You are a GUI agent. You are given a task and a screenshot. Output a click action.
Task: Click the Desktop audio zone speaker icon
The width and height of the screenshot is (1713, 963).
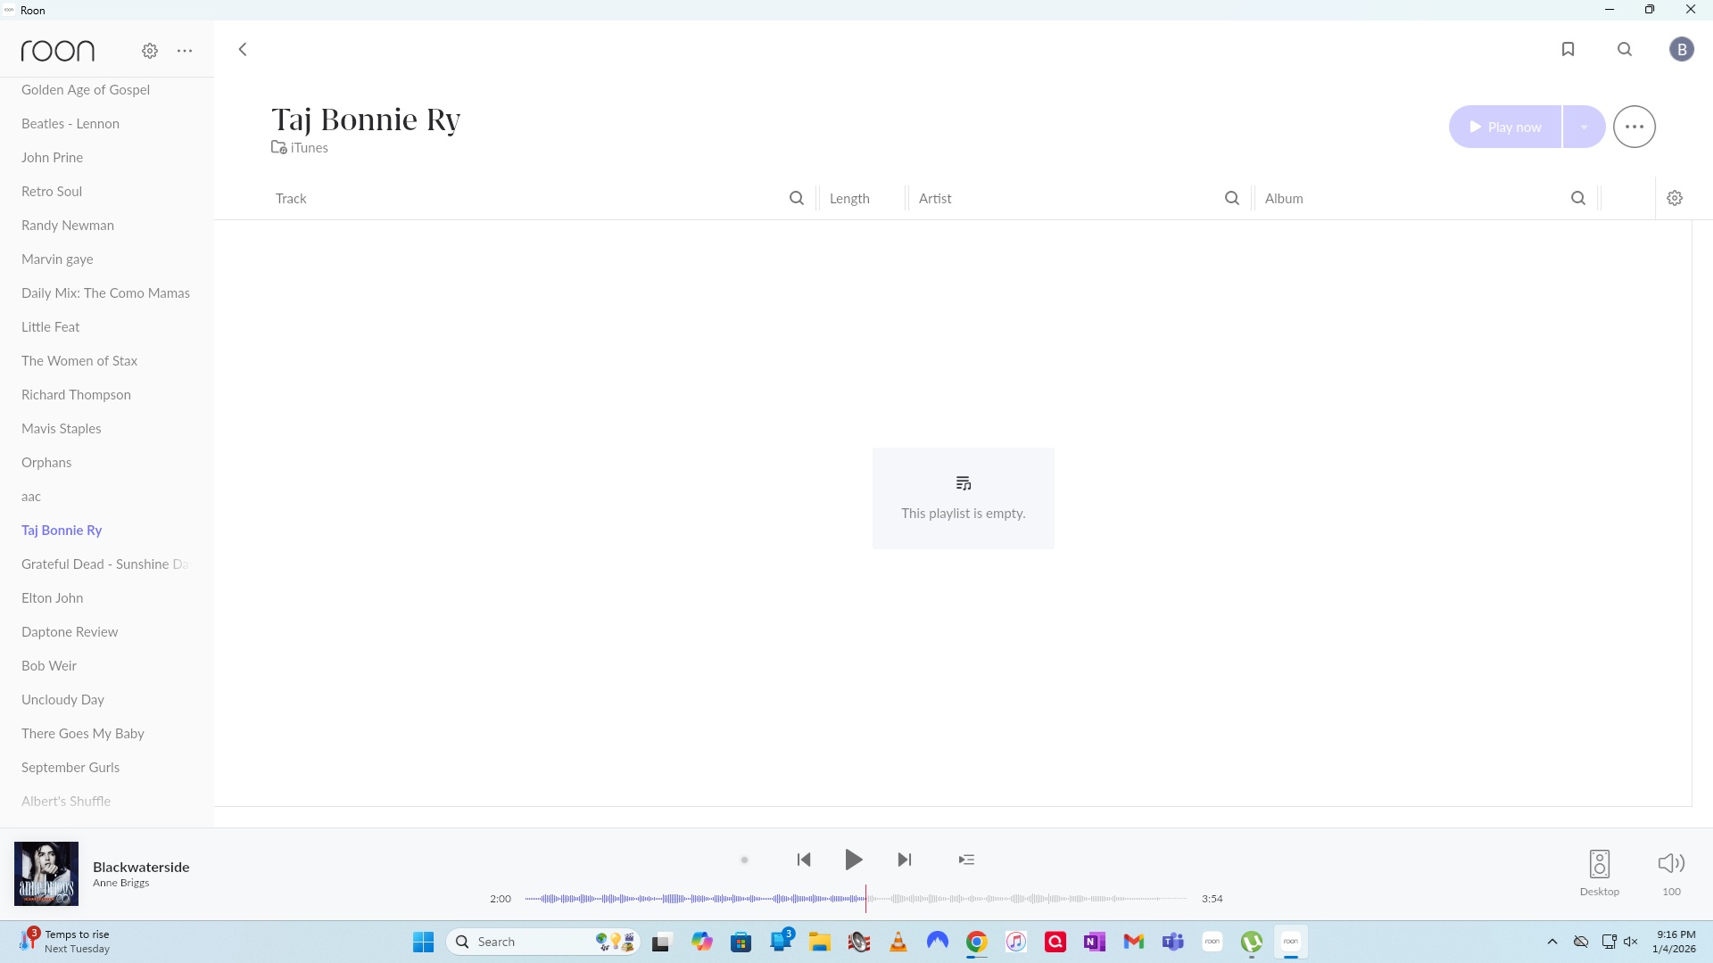point(1599,864)
